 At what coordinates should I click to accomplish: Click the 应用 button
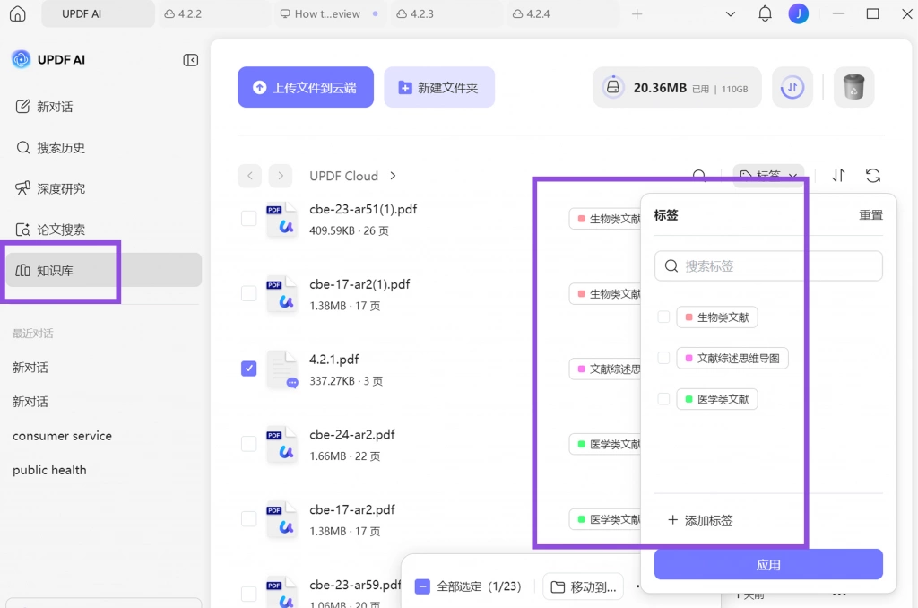[768, 565]
